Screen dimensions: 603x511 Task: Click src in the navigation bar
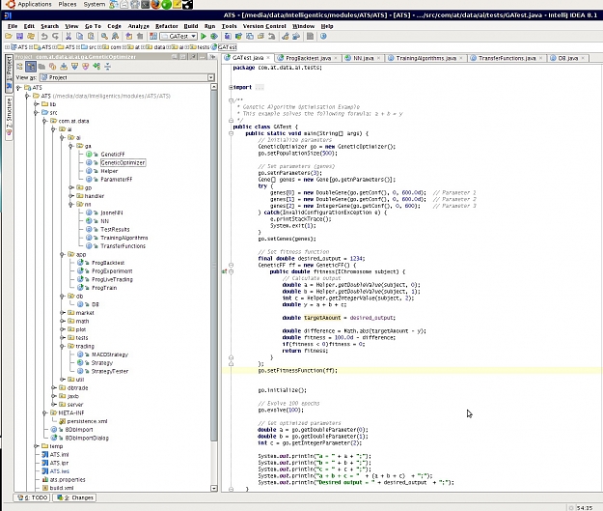point(89,47)
